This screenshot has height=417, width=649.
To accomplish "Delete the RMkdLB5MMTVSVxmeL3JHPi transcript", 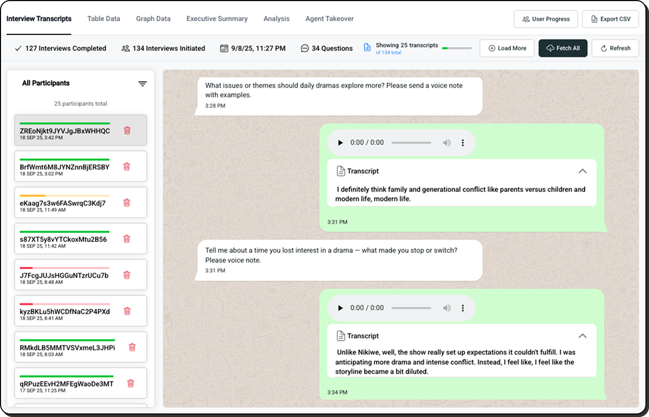I will (x=132, y=347).
